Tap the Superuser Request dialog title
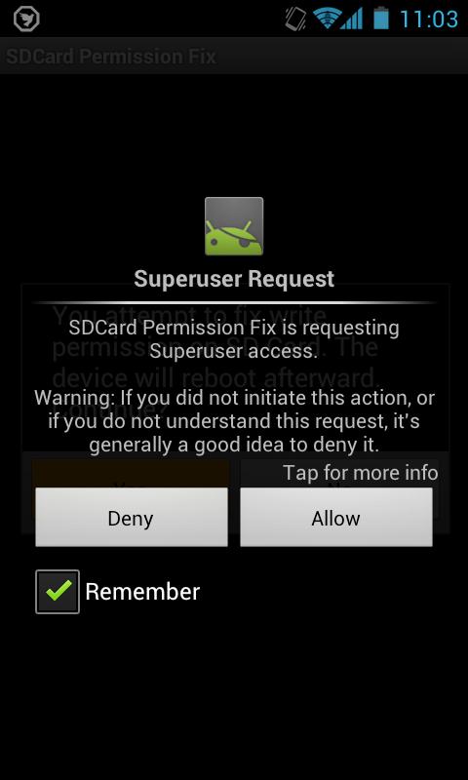 (234, 279)
